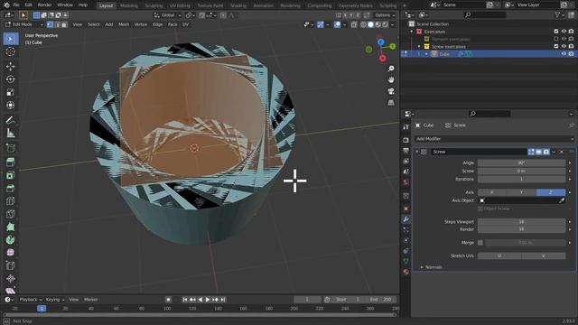Open Screw modifier extra options arrow
The image size is (578, 325).
tap(554, 152)
